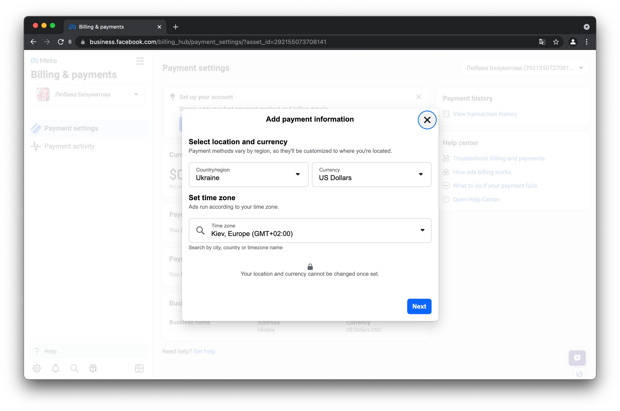Select Payment activity in sidebar
The height and width of the screenshot is (411, 620).
point(88,146)
